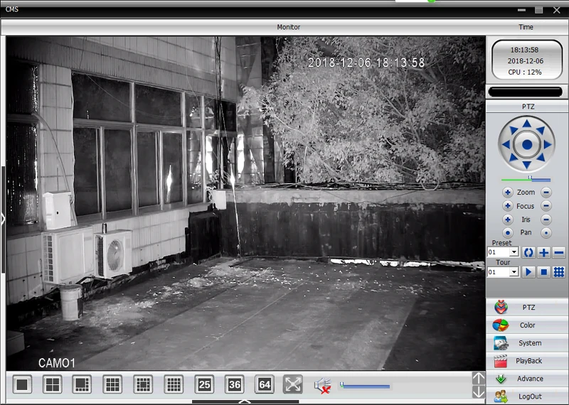
Task: Select the four-camera grid layout
Action: coord(52,384)
